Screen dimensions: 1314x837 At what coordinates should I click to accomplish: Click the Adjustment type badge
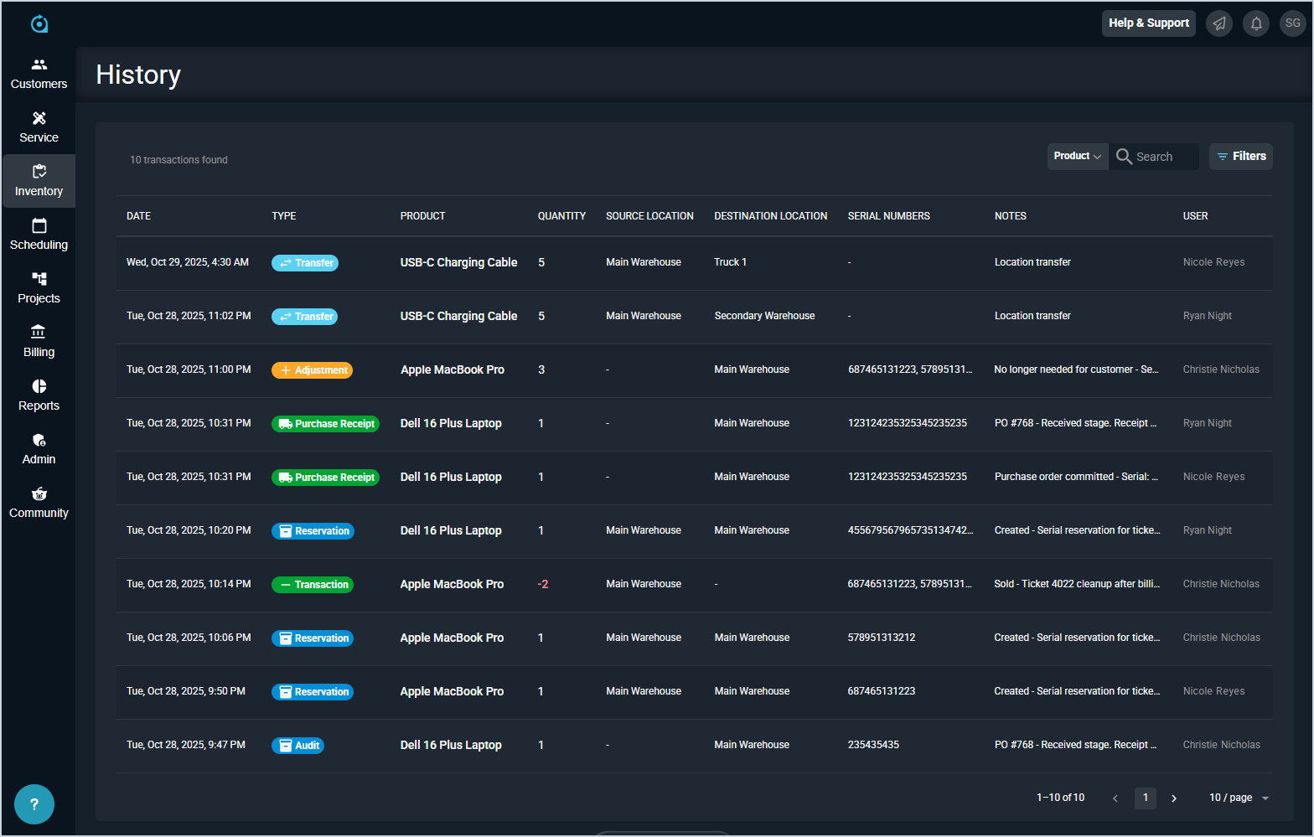(312, 370)
